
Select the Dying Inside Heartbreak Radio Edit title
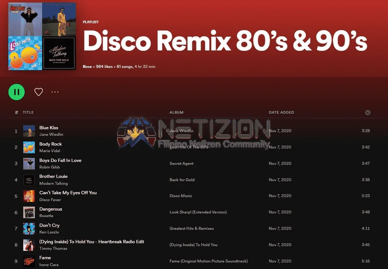pyautogui.click(x=91, y=242)
